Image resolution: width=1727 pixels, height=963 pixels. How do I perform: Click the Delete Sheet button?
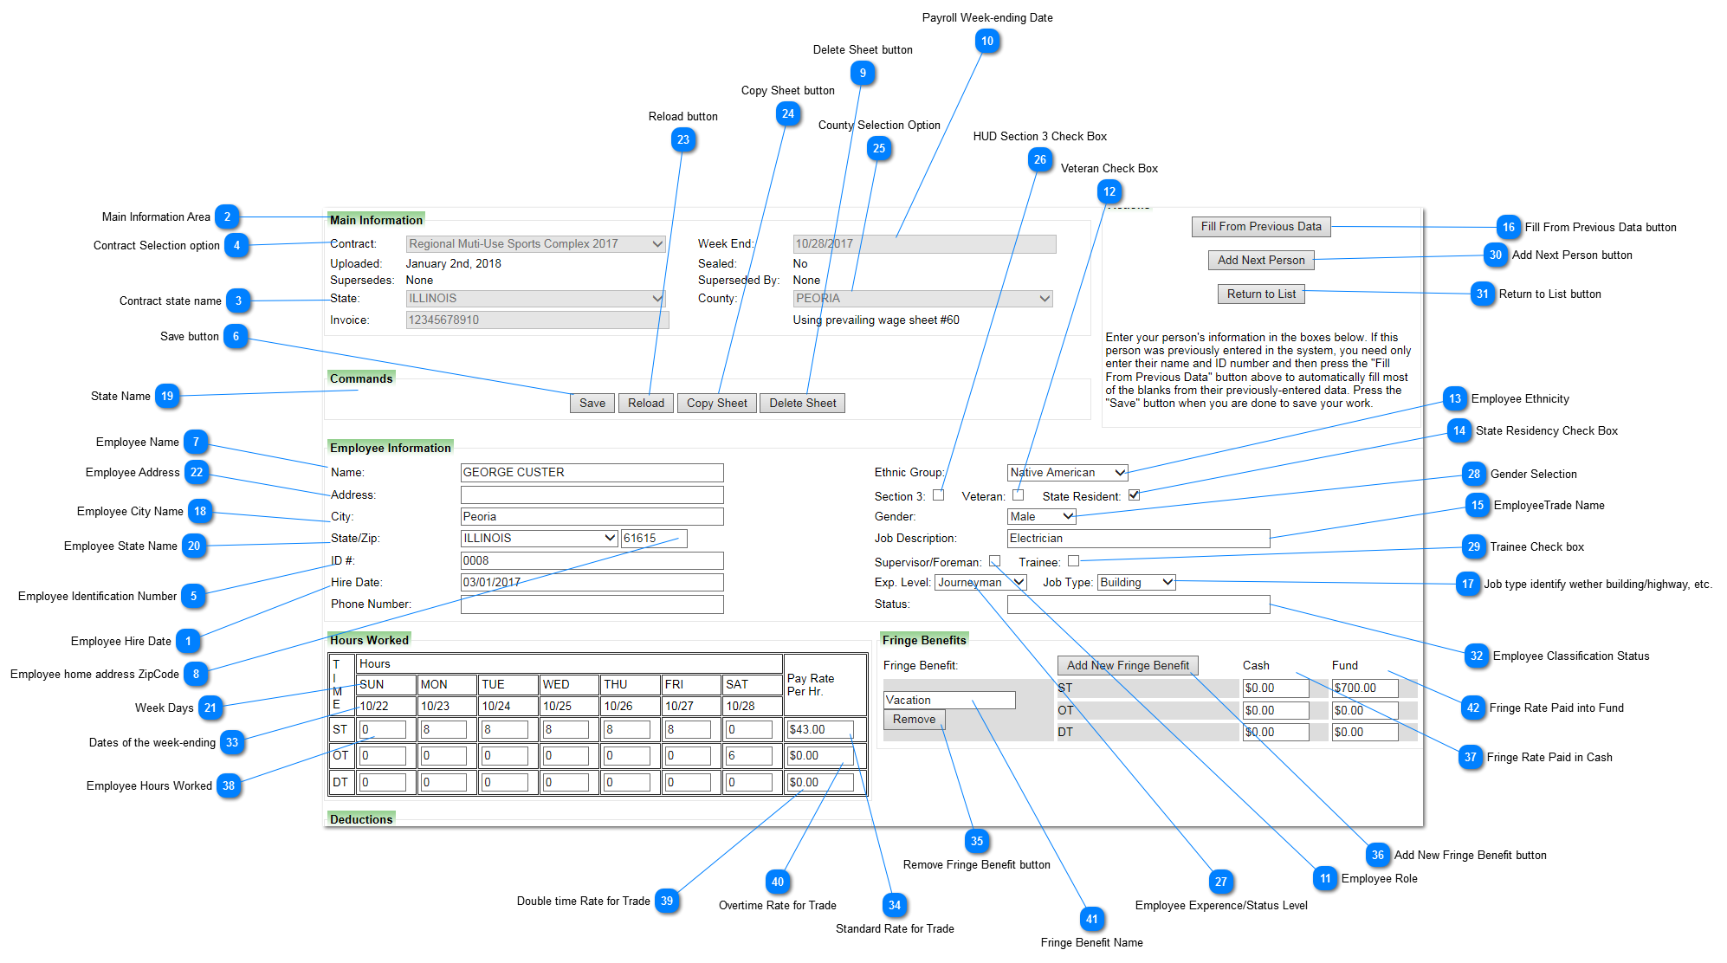[x=803, y=403]
